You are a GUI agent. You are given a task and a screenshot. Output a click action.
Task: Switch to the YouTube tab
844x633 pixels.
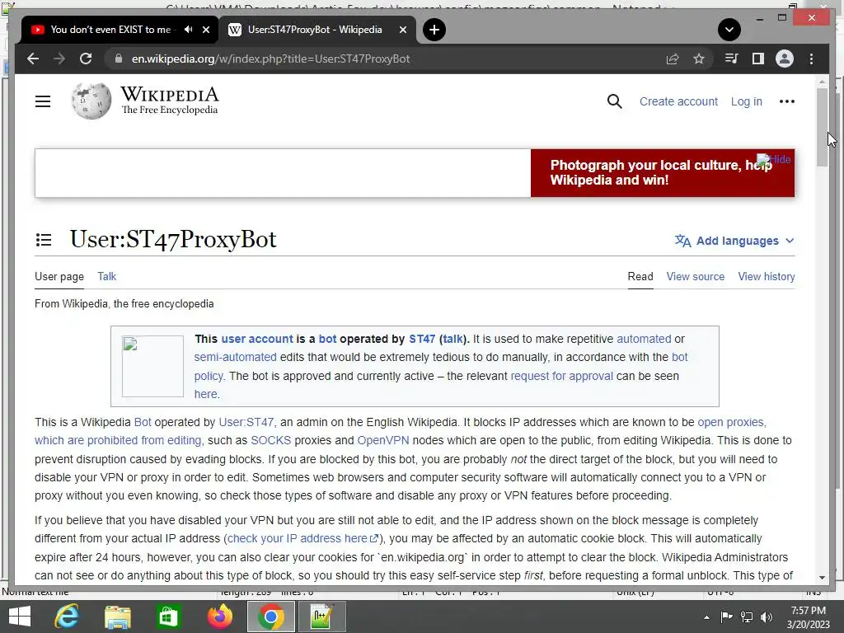click(110, 30)
